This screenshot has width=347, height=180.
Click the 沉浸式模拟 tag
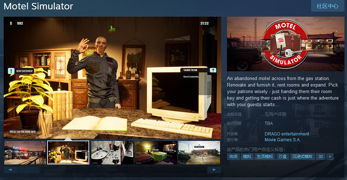pyautogui.click(x=302, y=157)
